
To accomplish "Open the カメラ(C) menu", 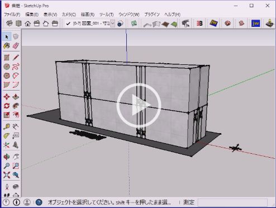I will [69, 15].
